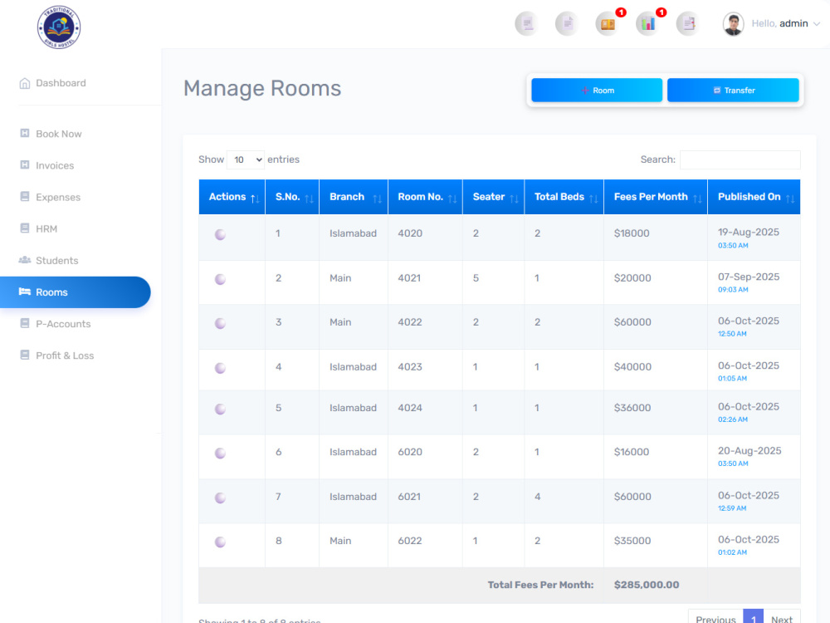Click the admin avatar picture
The image size is (830, 623).
pos(733,24)
